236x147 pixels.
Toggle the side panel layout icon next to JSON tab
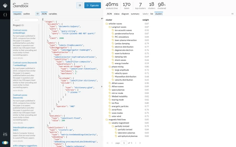coord(38,14)
